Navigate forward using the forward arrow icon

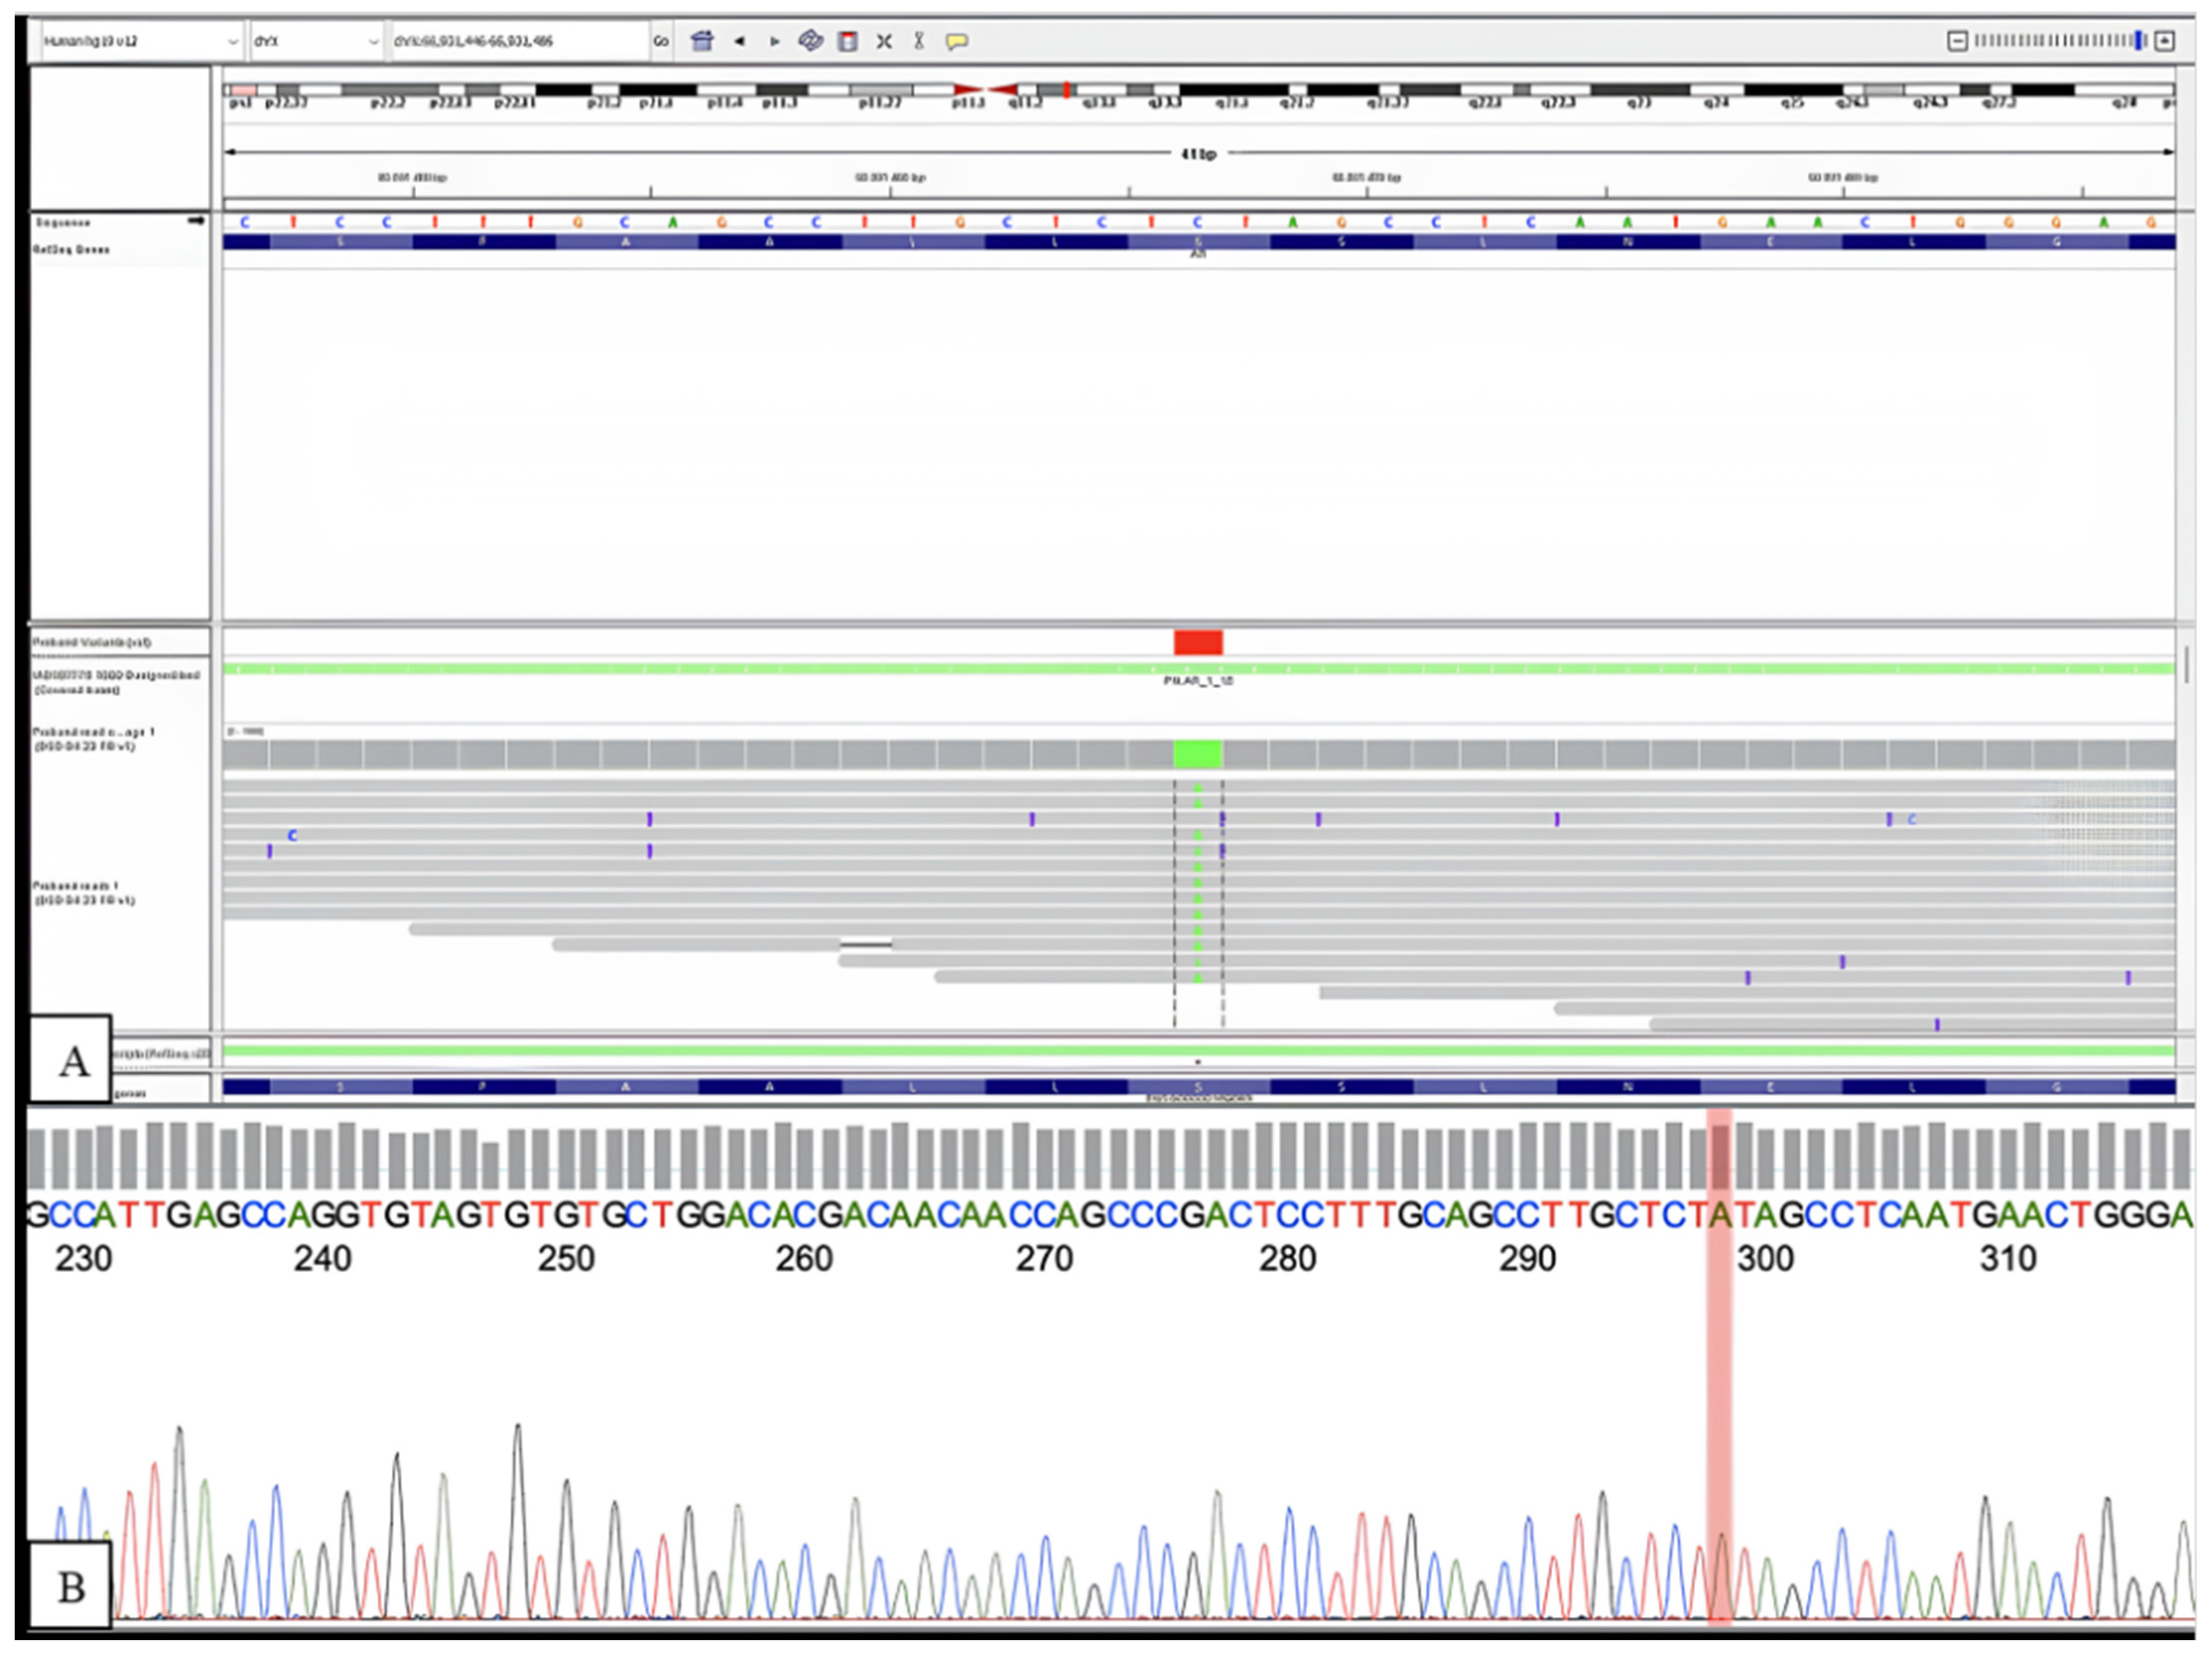point(775,42)
